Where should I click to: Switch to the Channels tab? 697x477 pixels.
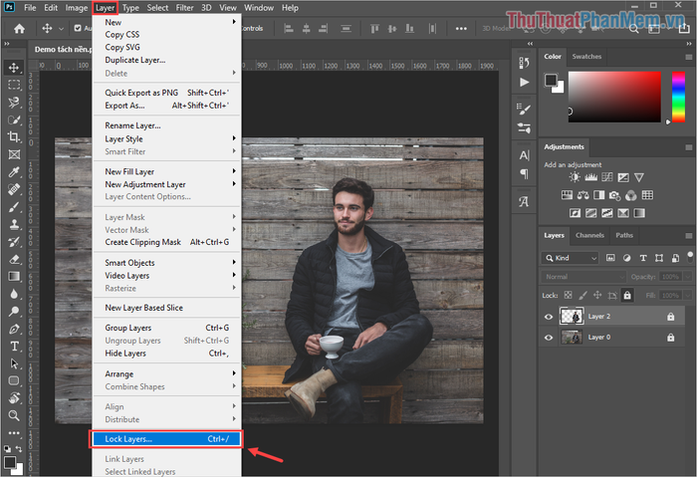(589, 235)
